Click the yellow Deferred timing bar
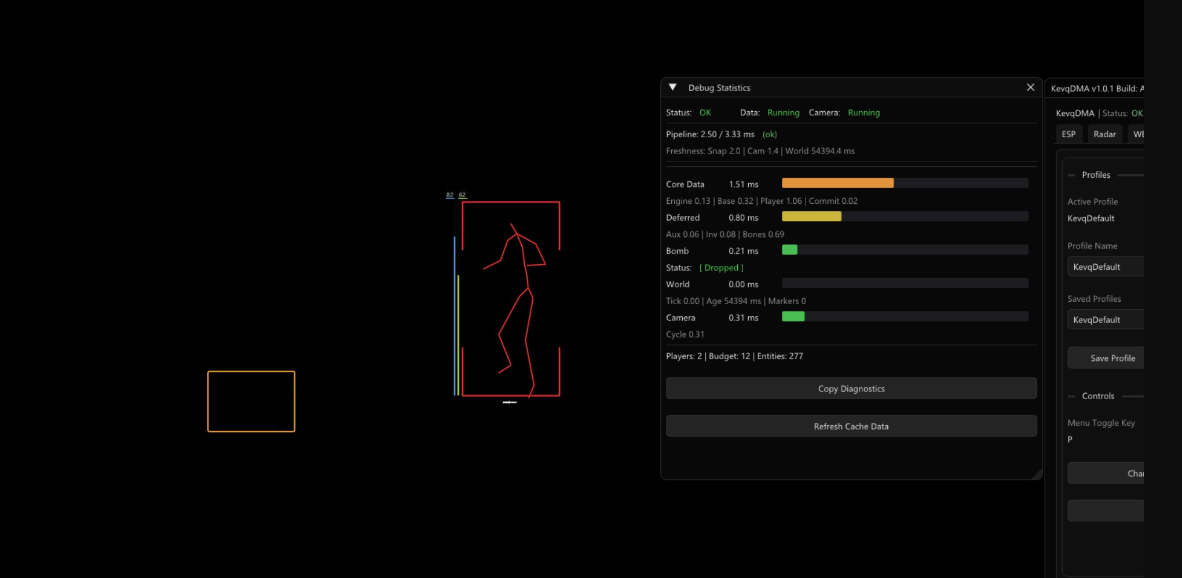This screenshot has width=1182, height=578. [811, 217]
